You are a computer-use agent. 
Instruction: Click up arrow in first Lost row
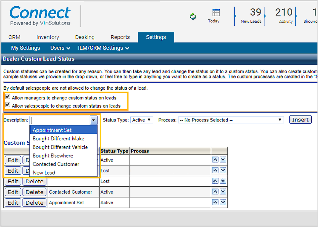coord(215,170)
